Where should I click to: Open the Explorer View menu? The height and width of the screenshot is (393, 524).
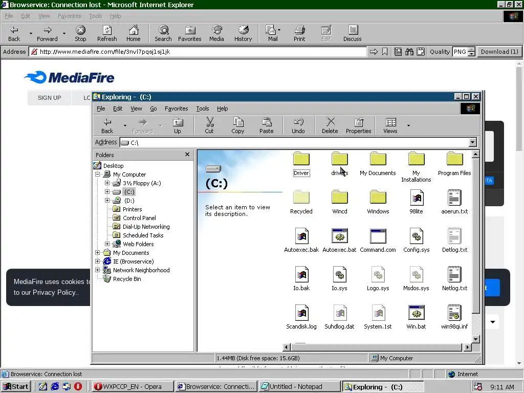(x=136, y=108)
